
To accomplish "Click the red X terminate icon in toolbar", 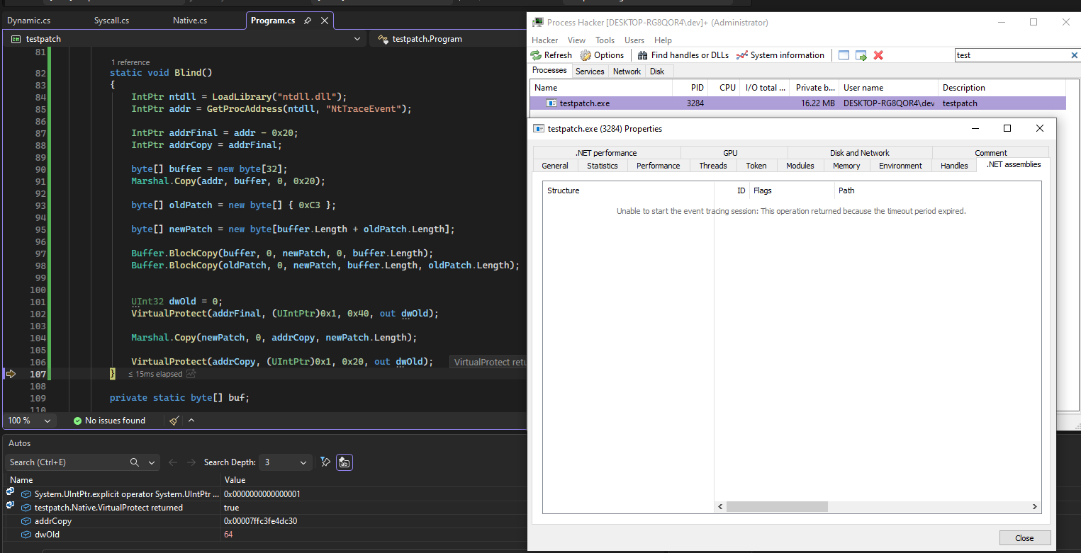I will pos(878,55).
